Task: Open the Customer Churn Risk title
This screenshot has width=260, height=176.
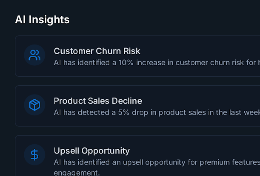Action: pos(97,51)
